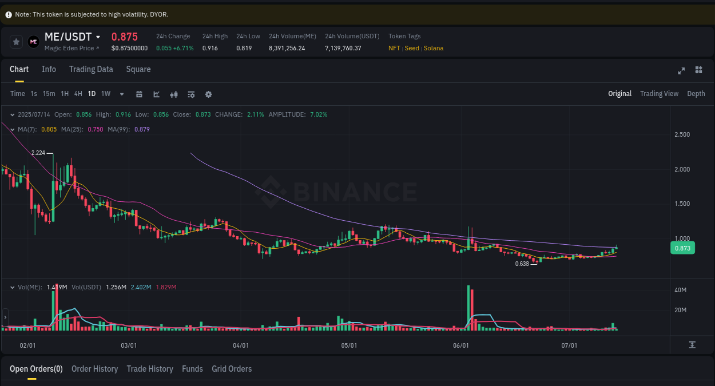Open the indicators list icon
715x386 pixels.
(191, 94)
